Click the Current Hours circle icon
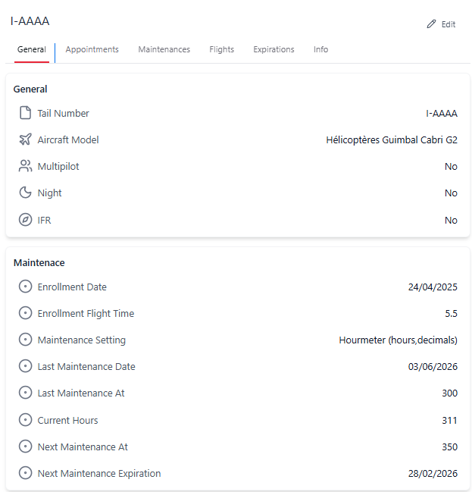This screenshot has width=472, height=492. pyautogui.click(x=25, y=420)
